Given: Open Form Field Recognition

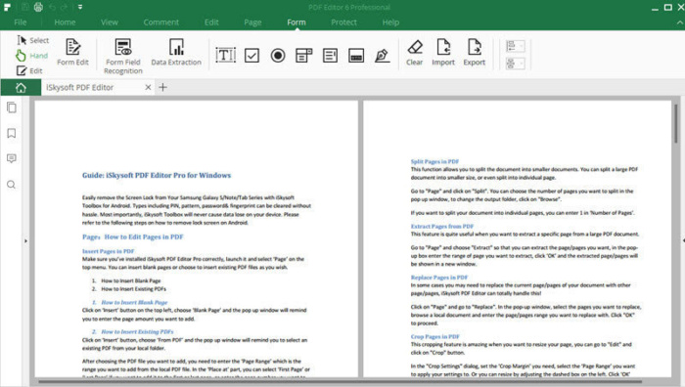Looking at the screenshot, I should [123, 57].
